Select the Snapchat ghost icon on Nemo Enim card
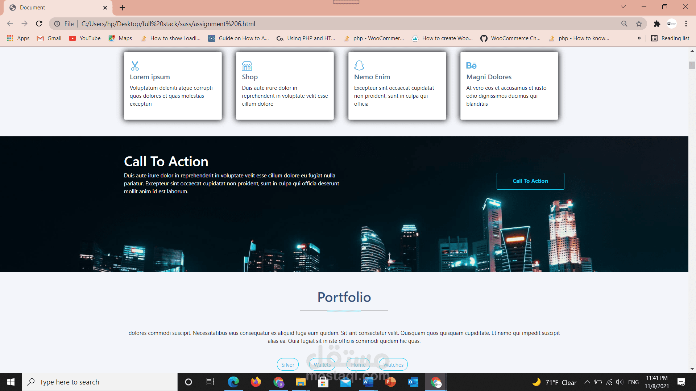The image size is (696, 391). tap(359, 66)
